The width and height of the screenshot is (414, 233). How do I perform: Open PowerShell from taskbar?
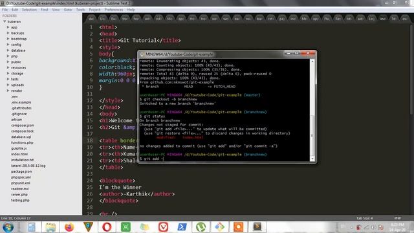coord(182,227)
